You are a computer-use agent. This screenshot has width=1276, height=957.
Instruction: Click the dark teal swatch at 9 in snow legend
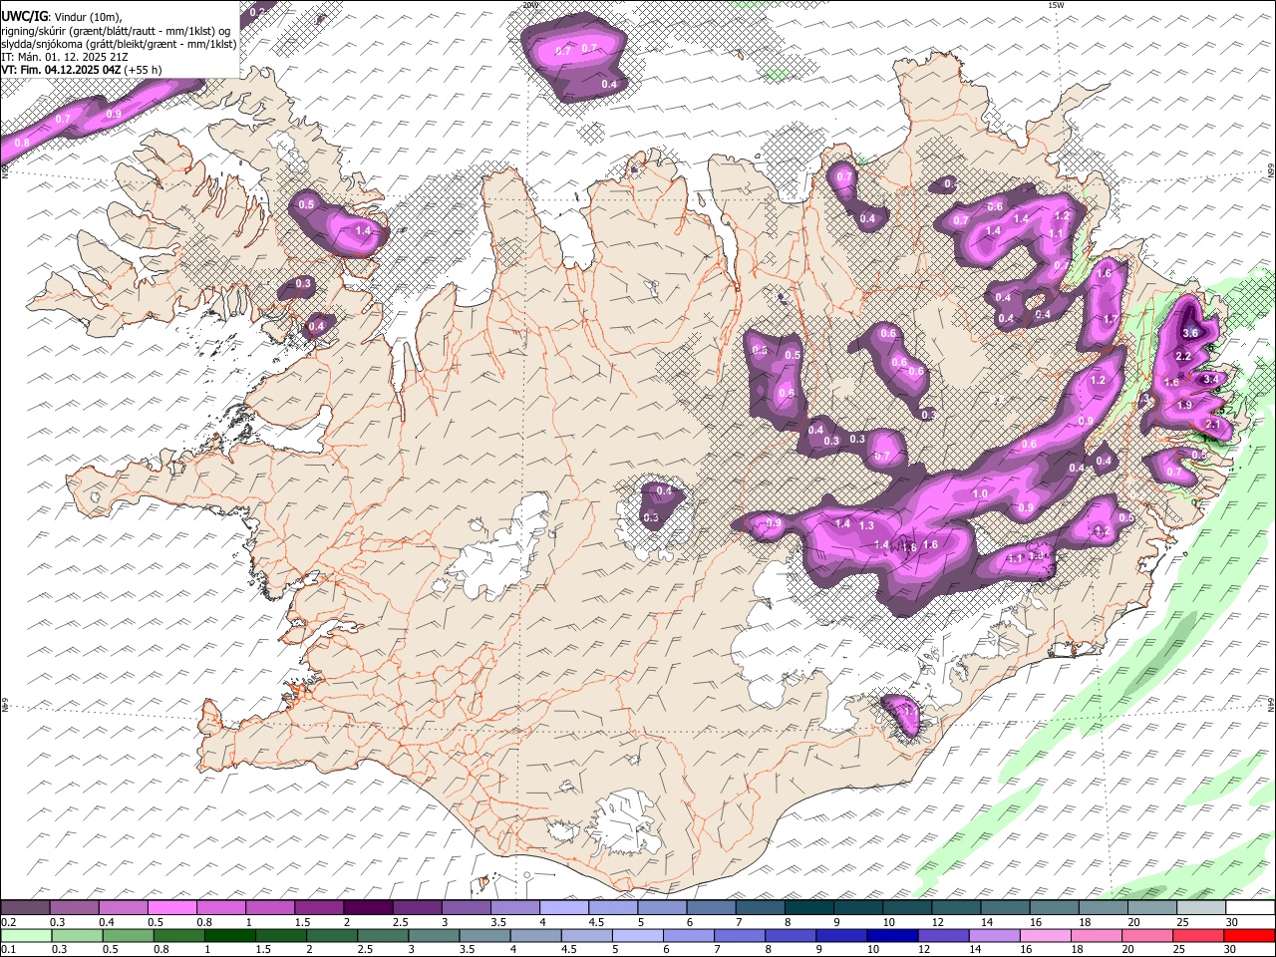pos(858,908)
